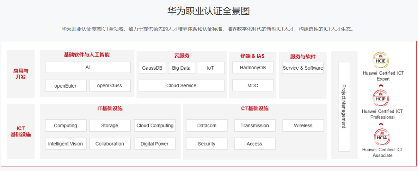This screenshot has height=171, width=418.
Task: Click Huawei Certified ICT Professional text
Action: [x=382, y=114]
